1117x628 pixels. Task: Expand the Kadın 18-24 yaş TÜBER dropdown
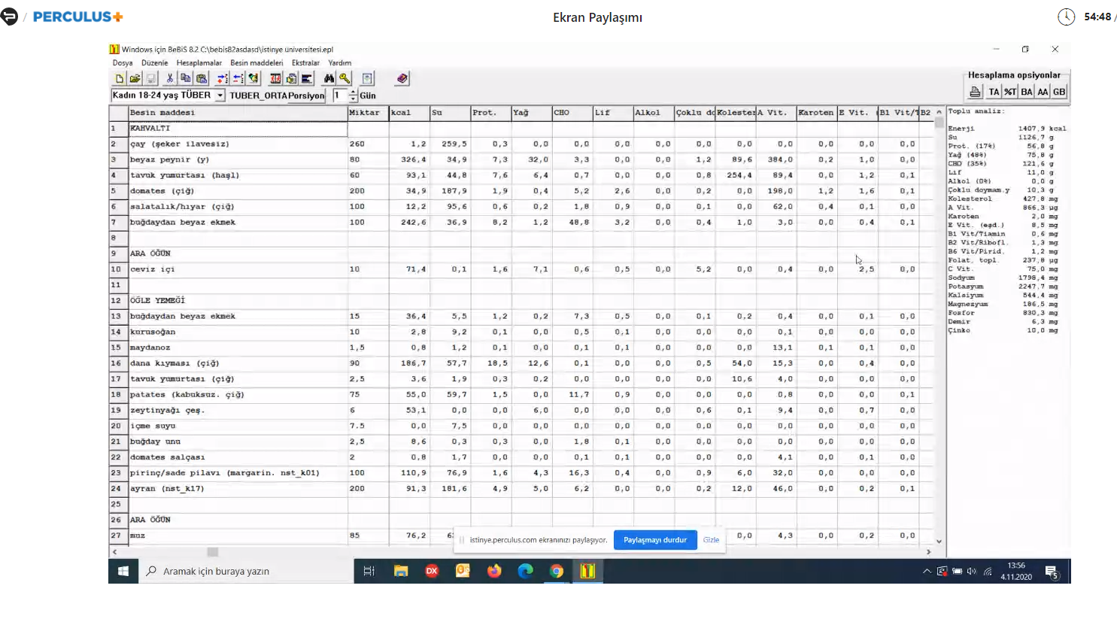220,96
